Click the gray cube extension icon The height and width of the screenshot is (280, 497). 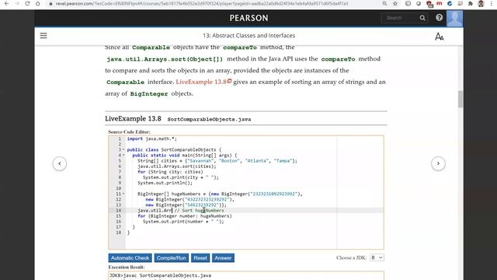[x=408, y=3]
